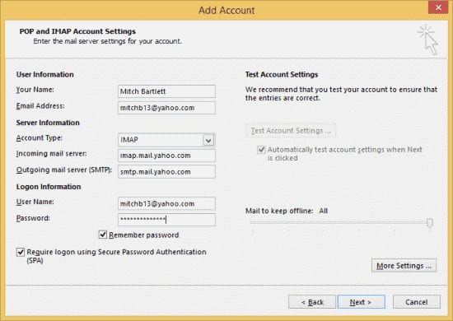Viewport: 453px width, 321px height.
Task: Click the 'Outgoing mail server (SMTP):' label
Action: tap(64, 170)
